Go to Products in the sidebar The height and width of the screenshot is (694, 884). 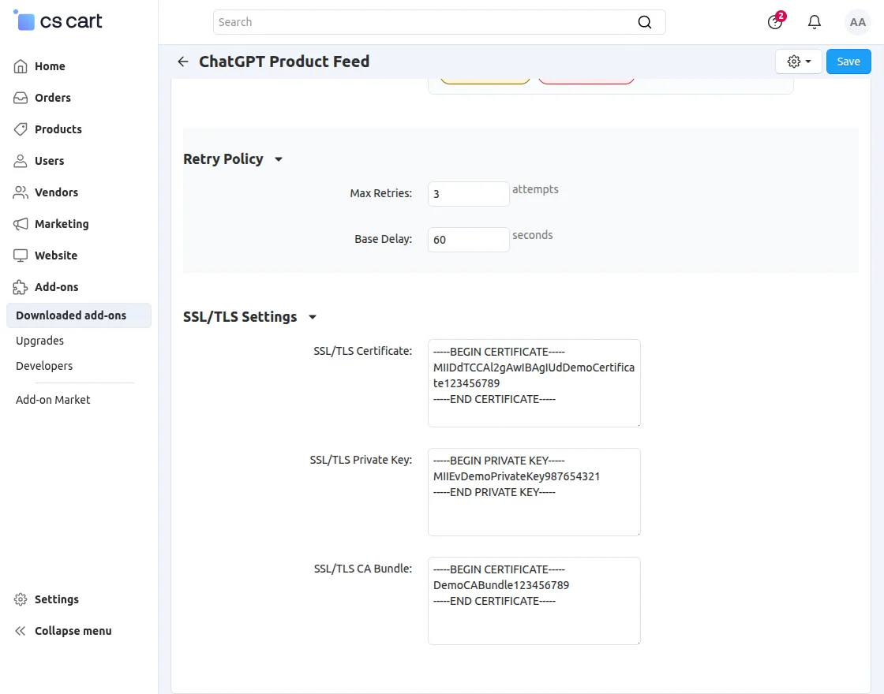[x=58, y=129]
